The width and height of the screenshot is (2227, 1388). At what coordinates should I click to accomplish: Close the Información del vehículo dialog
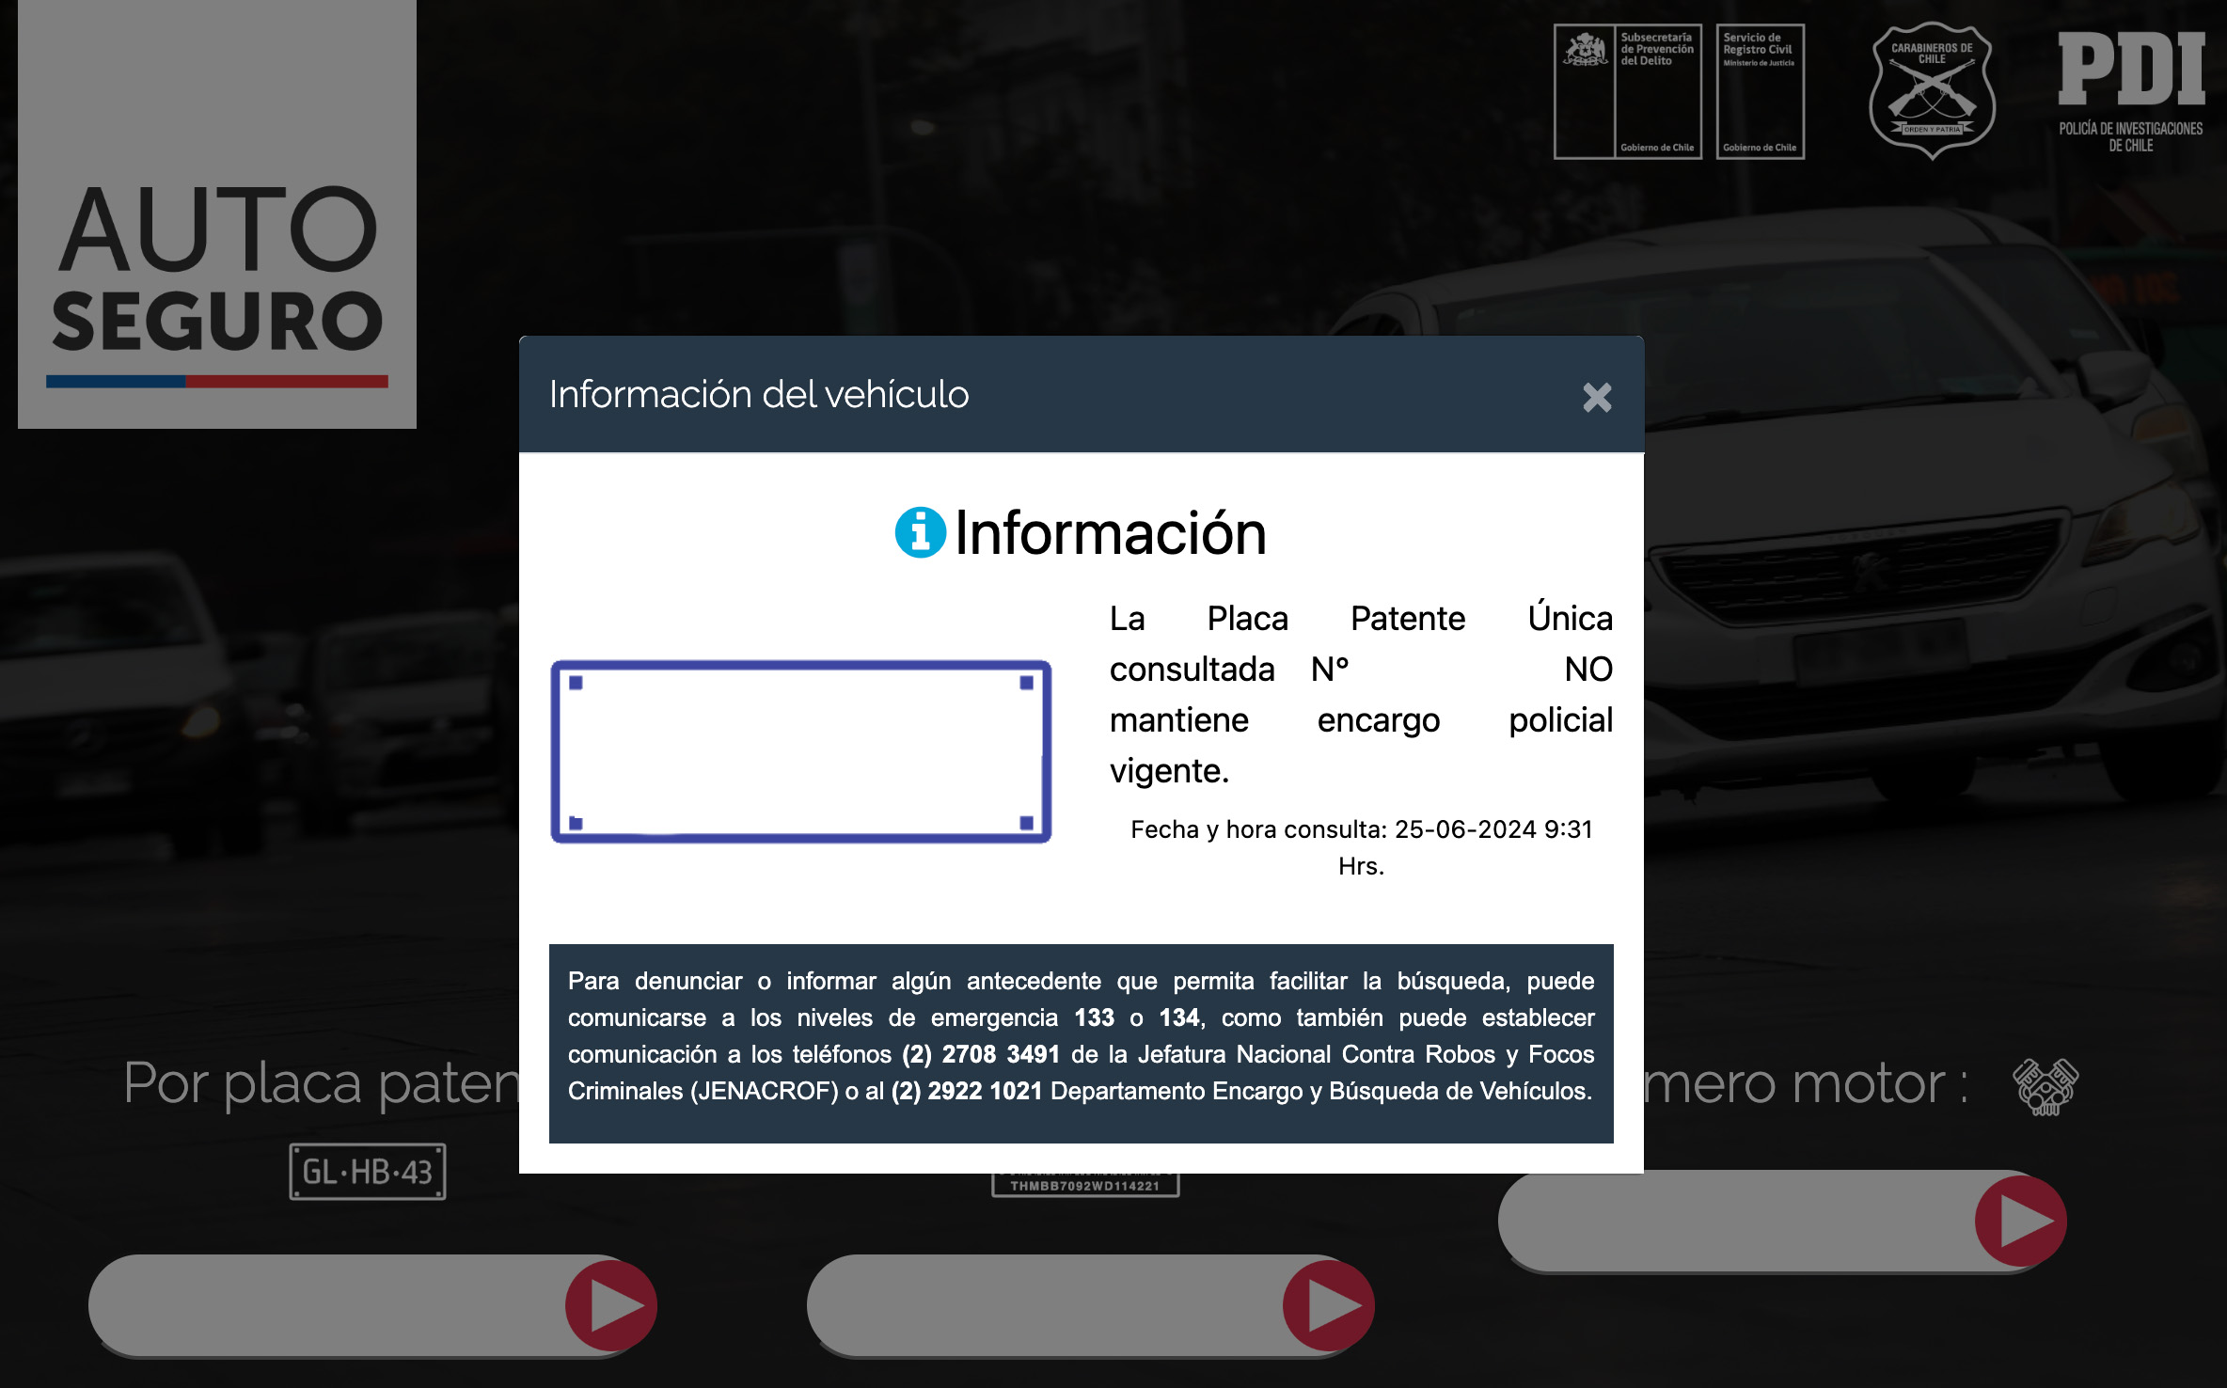click(1596, 399)
